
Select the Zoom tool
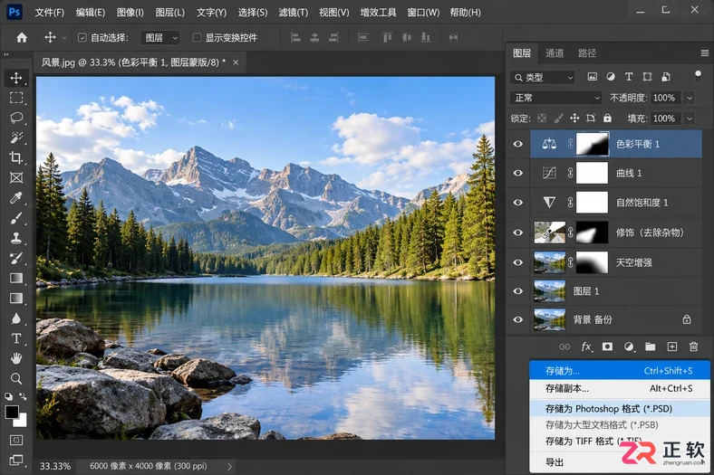(16, 378)
